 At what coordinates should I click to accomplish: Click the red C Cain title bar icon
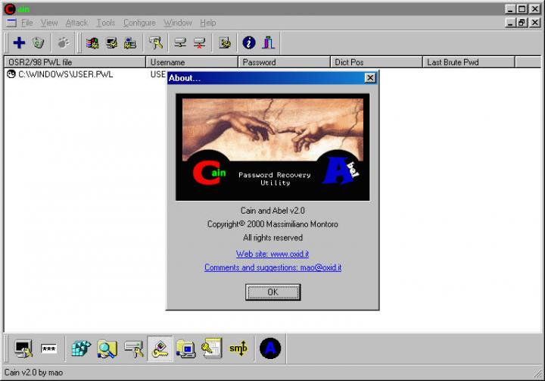pyautogui.click(x=10, y=9)
